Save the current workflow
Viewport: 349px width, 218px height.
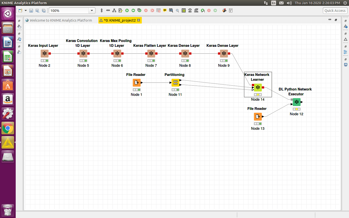pyautogui.click(x=31, y=10)
